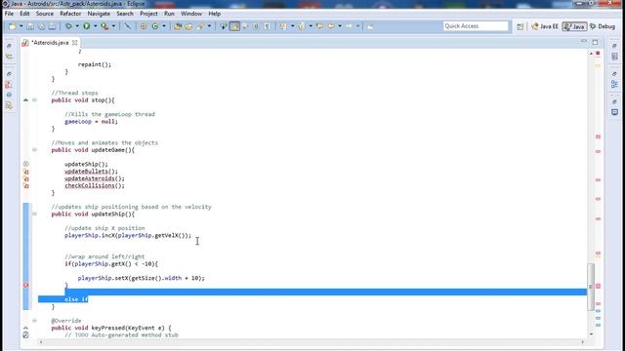The image size is (625, 351).
Task: Click the New Java Package icon
Action: point(144,26)
